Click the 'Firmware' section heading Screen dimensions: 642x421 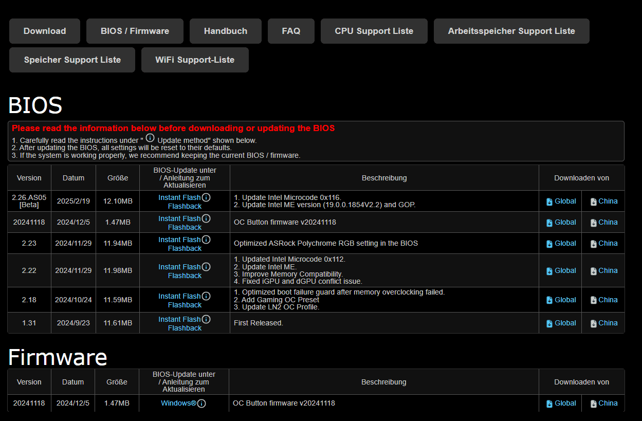58,357
